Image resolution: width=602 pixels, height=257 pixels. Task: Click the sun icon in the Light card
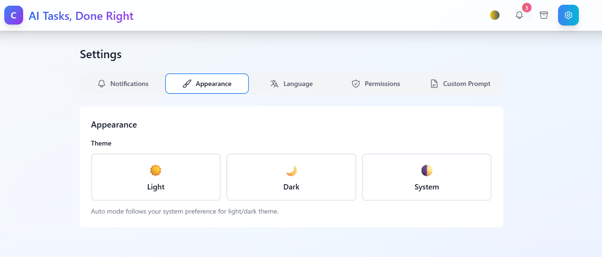pos(156,171)
